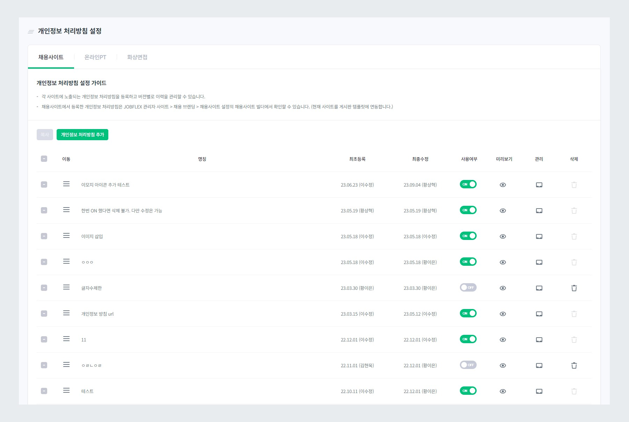Click the move handle for ㅇㅇㅇ row

66,262
